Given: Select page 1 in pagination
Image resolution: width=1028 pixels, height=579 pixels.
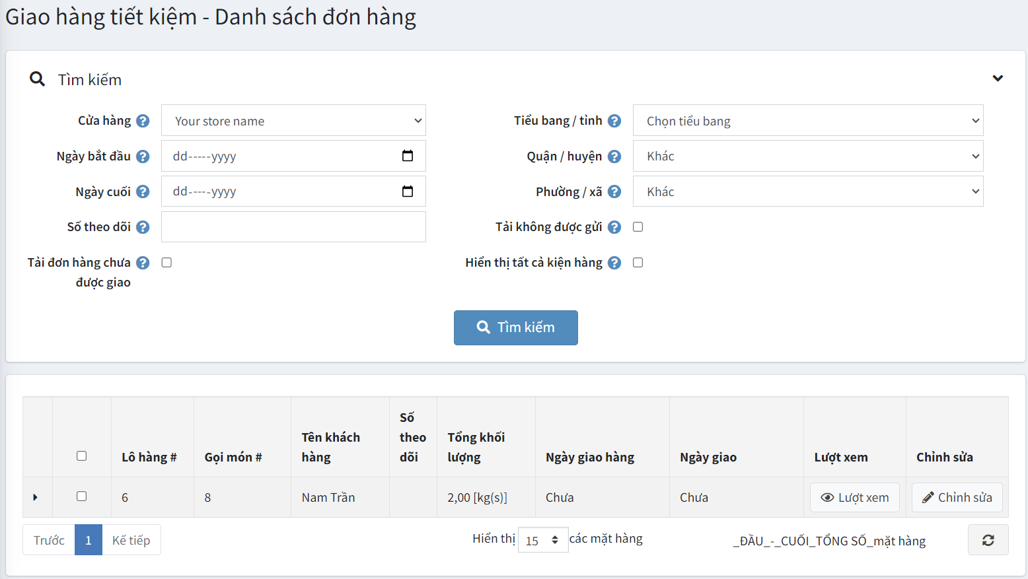Looking at the screenshot, I should click(89, 540).
